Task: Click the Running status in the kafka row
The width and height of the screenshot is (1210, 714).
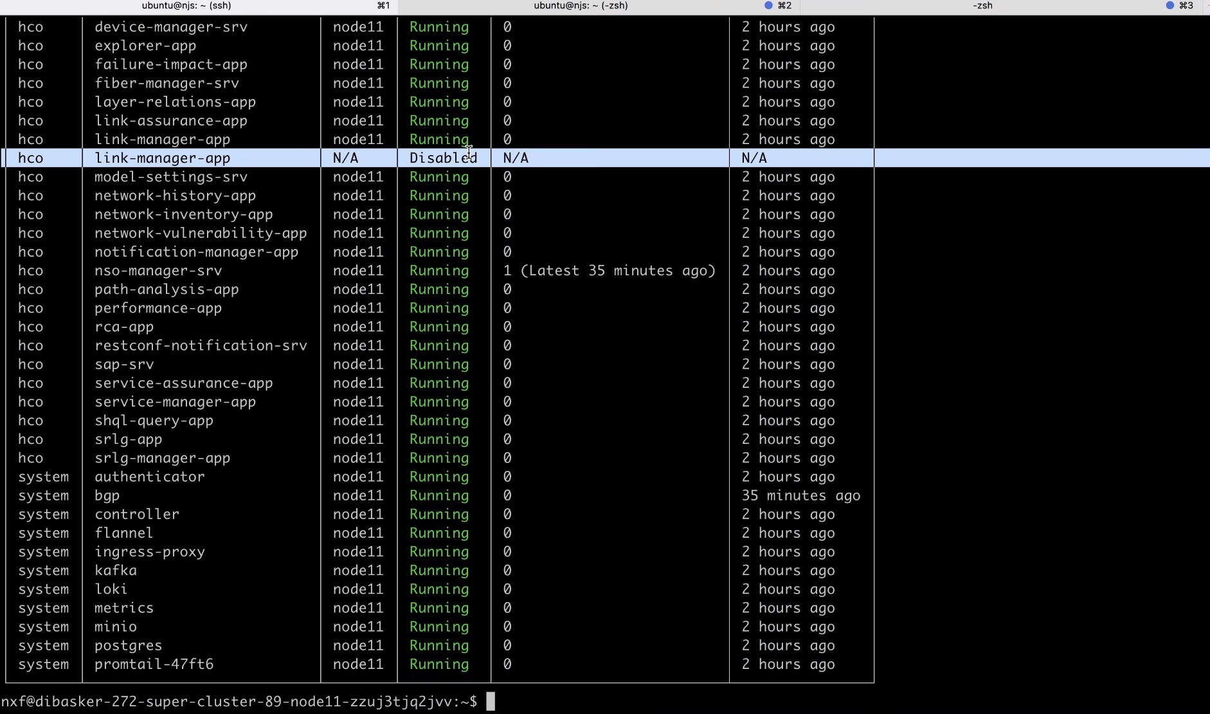Action: tap(439, 570)
